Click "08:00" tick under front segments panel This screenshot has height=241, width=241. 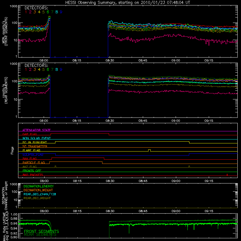click(44, 61)
